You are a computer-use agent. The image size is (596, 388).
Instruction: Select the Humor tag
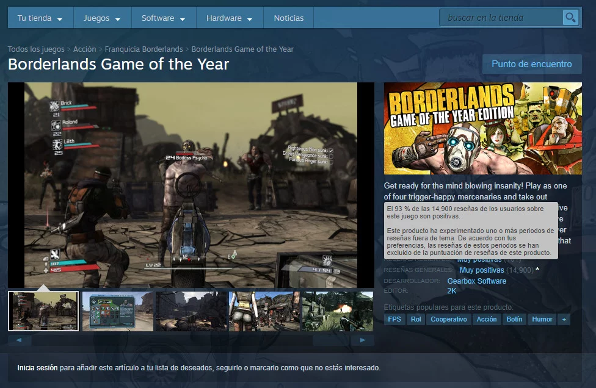542,319
